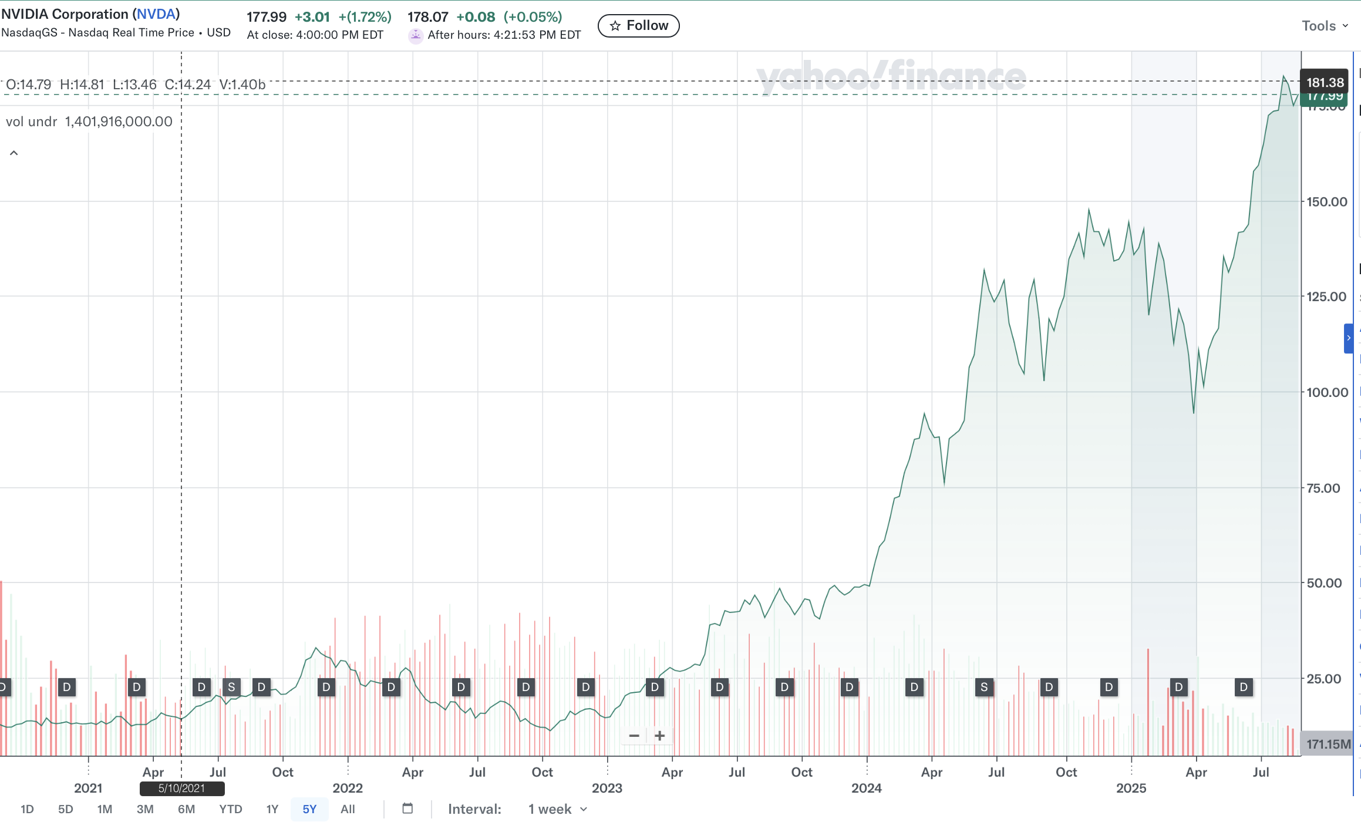Open the calendar date range picker
The image size is (1361, 822).
407,808
